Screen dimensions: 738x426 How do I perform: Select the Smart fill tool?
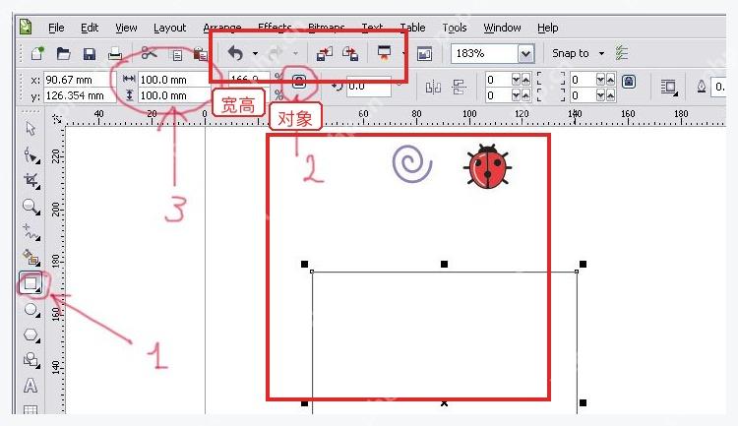pos(31,257)
